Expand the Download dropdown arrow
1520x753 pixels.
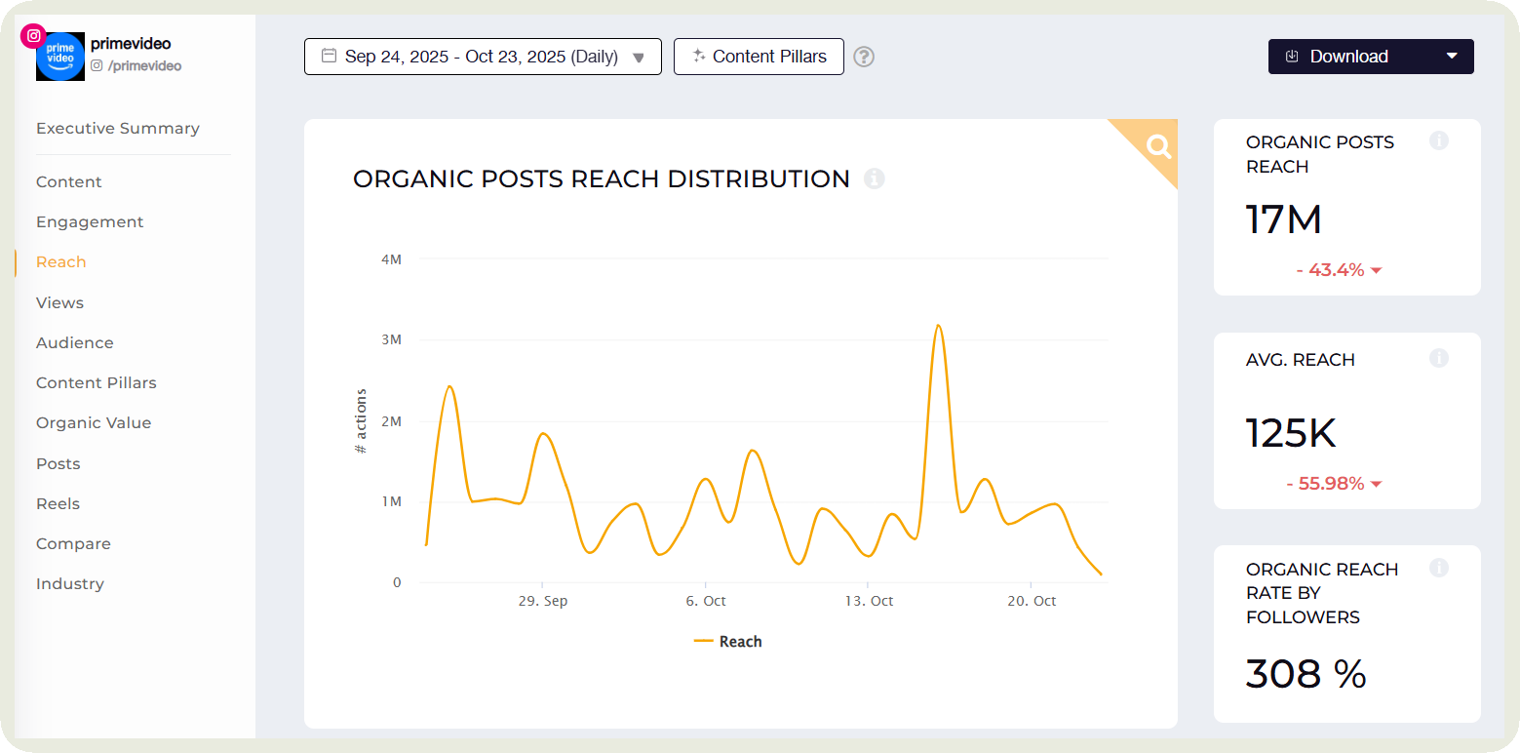(1452, 56)
